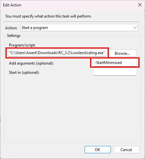
Task: Dismiss via the Cancel button
Action: coord(126,149)
